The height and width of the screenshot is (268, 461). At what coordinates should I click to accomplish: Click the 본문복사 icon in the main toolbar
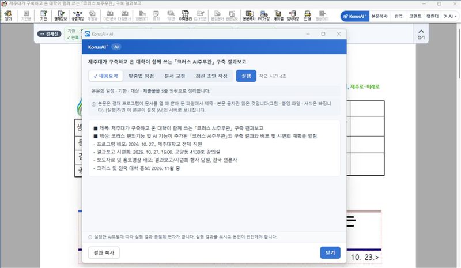[x=249, y=16]
